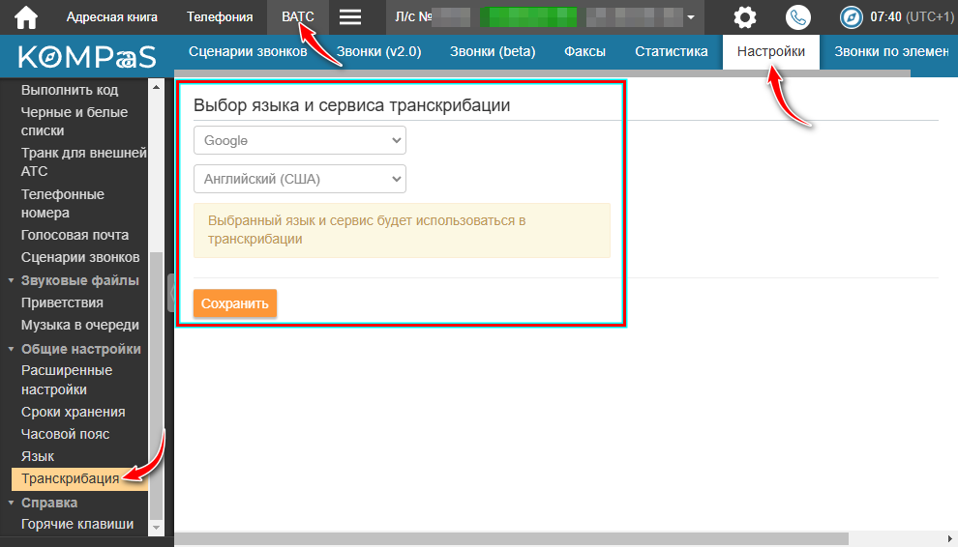This screenshot has width=958, height=547.
Task: Click the sidebar scrollbar up arrow
Action: tap(156, 87)
